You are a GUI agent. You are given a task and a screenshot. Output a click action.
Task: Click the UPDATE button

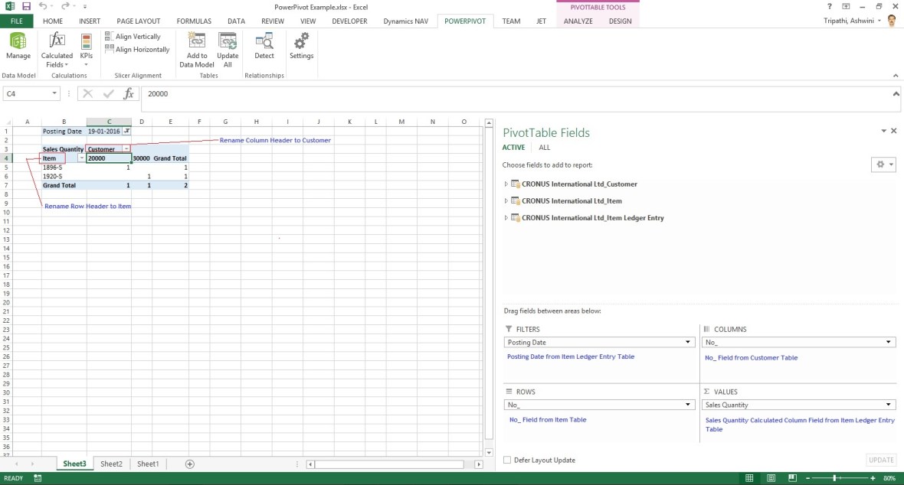click(x=879, y=460)
